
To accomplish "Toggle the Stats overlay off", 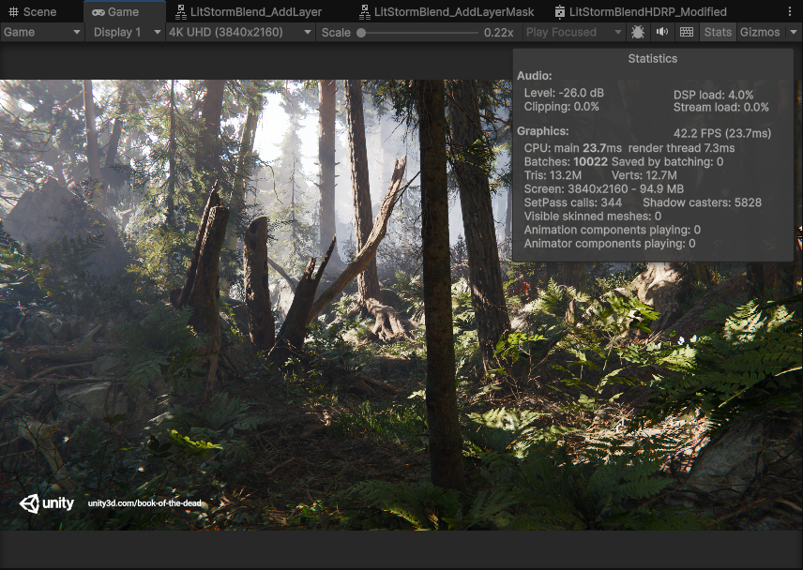I will click(x=718, y=32).
